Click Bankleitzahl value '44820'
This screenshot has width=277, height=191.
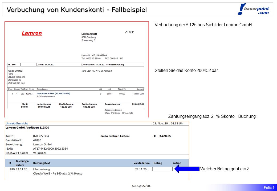(x=37, y=140)
